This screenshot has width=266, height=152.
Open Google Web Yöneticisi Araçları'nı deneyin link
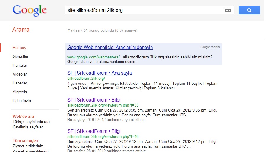[110, 48]
